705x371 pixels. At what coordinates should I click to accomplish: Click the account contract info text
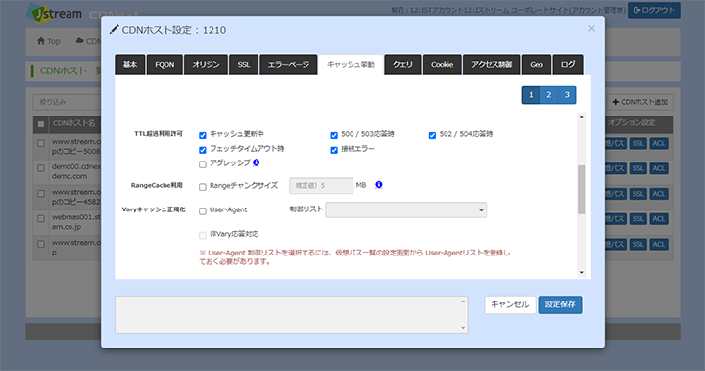coord(507,10)
